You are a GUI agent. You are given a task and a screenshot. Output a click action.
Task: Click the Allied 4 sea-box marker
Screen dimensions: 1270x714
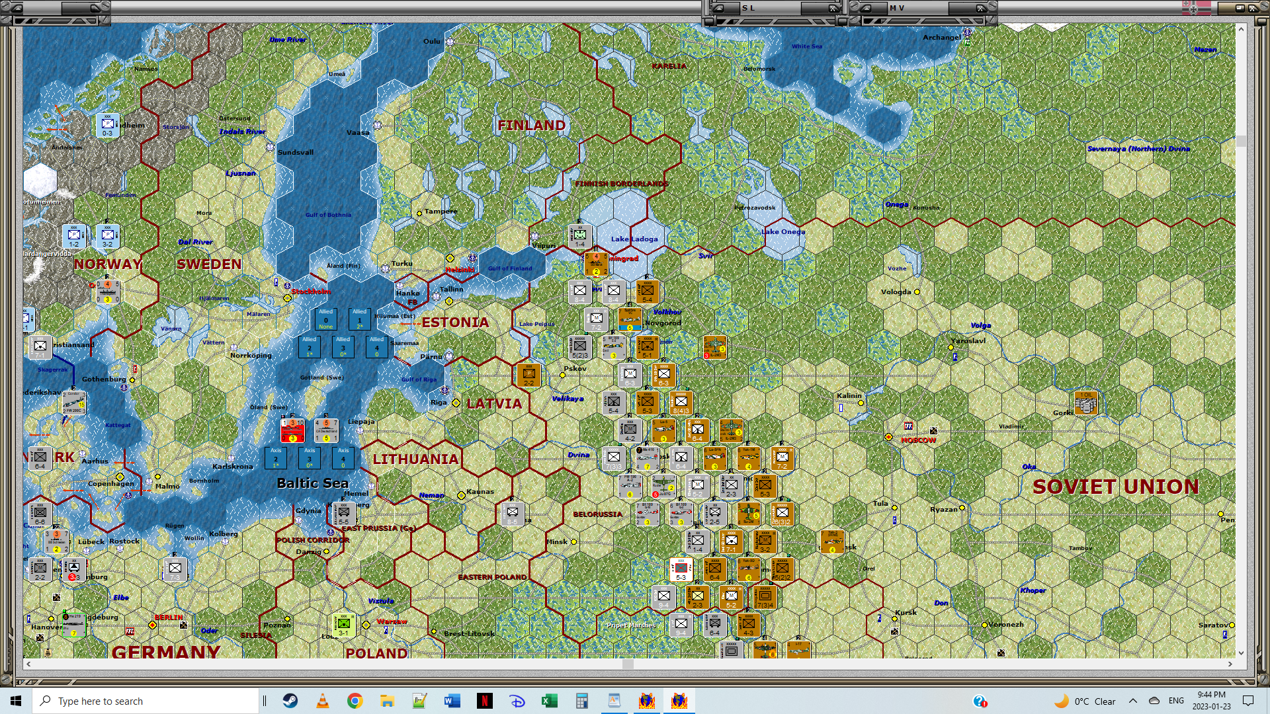[377, 347]
